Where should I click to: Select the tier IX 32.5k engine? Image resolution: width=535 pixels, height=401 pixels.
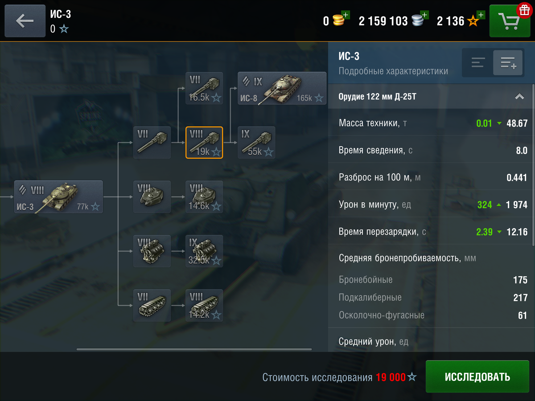pyautogui.click(x=204, y=251)
